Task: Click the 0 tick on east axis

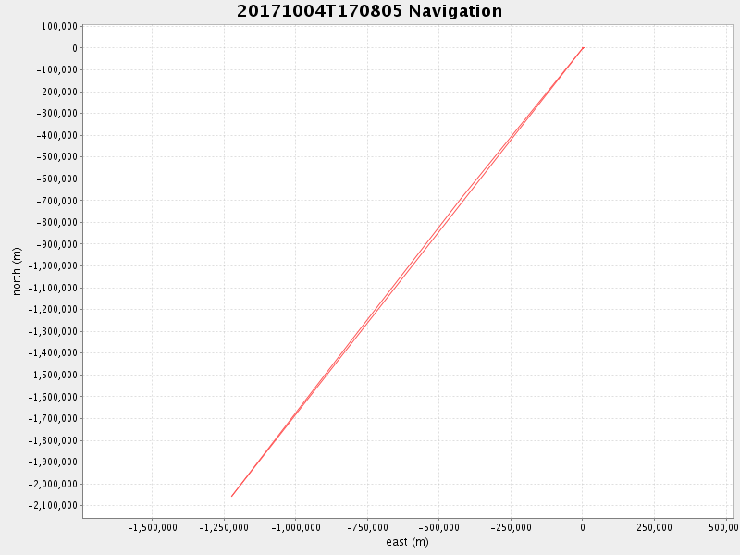Action: click(x=583, y=528)
